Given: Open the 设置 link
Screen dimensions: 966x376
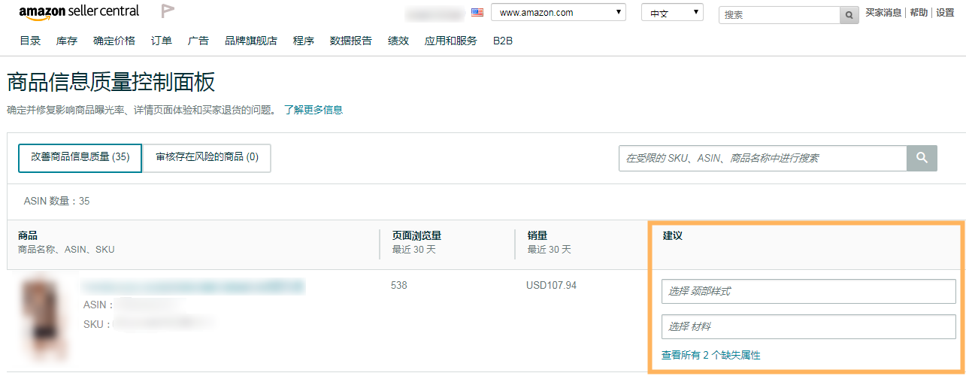Looking at the screenshot, I should click(945, 13).
